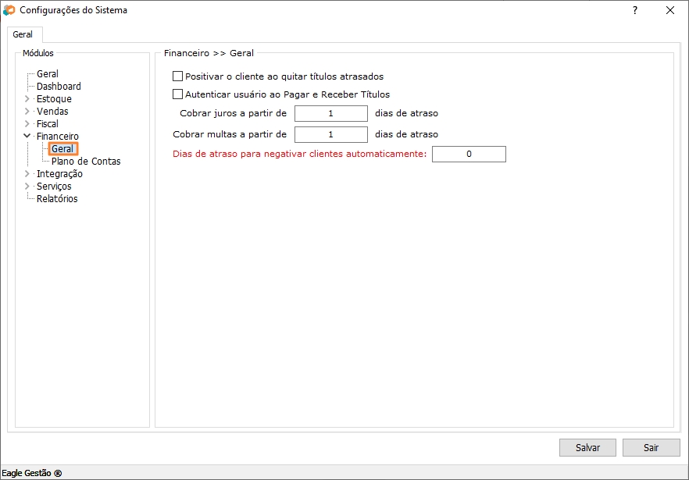Screen dimensions: 689x480
Task: Select Plano de Contas under Financeiro
Action: 86,162
